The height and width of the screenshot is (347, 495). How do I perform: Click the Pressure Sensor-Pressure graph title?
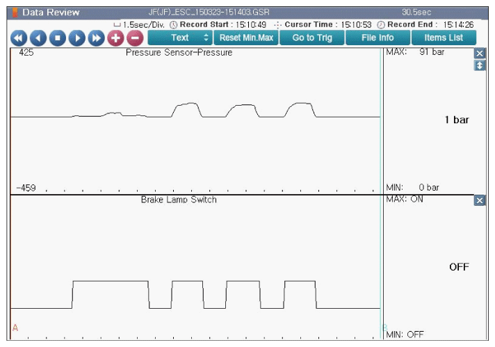(x=179, y=52)
